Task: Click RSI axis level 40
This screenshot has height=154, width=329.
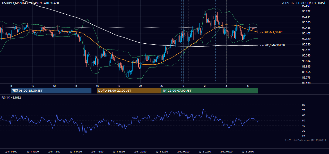Action: click(x=304, y=126)
